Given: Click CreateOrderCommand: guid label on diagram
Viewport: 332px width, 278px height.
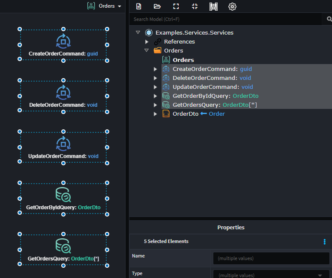Looking at the screenshot, I should point(63,54).
